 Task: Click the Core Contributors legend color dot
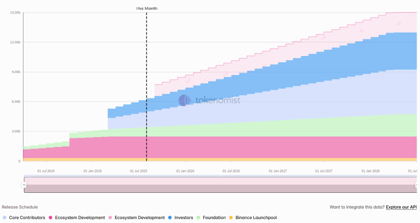(x=4, y=218)
